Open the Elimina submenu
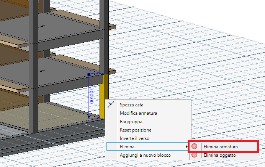 (x=147, y=147)
